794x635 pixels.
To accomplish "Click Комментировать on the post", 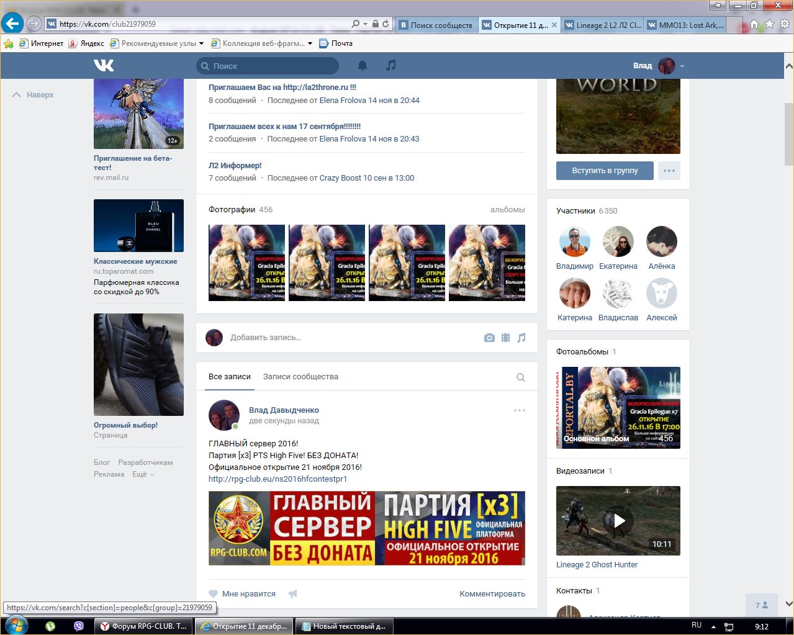I will point(492,594).
